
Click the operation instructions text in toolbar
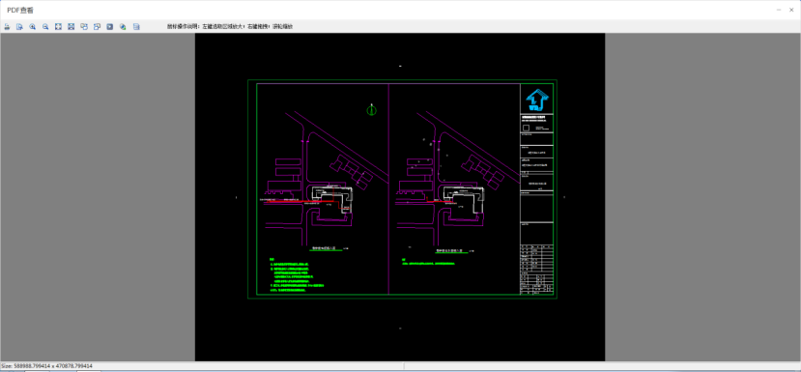tap(230, 27)
